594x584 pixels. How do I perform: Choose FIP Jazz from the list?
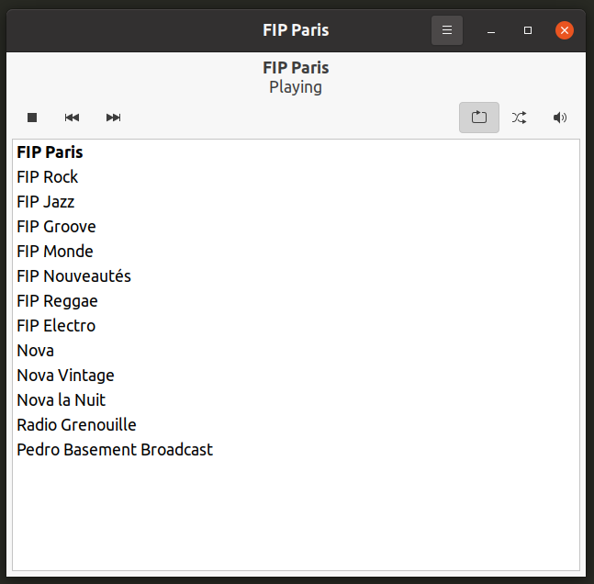(x=46, y=202)
